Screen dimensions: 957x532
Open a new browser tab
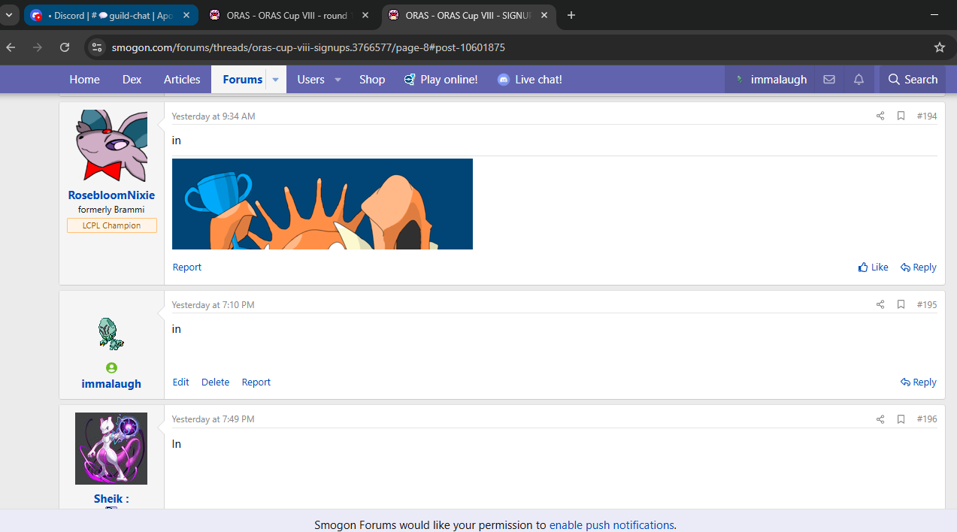point(571,15)
